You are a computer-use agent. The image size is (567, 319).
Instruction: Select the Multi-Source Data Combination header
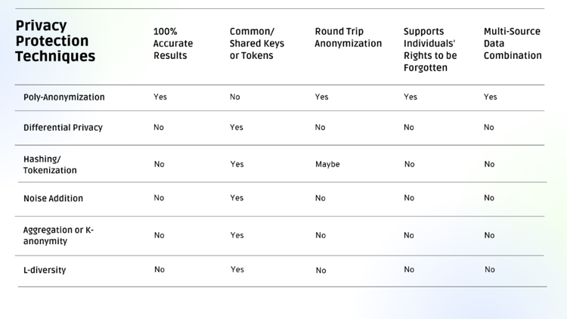point(513,44)
